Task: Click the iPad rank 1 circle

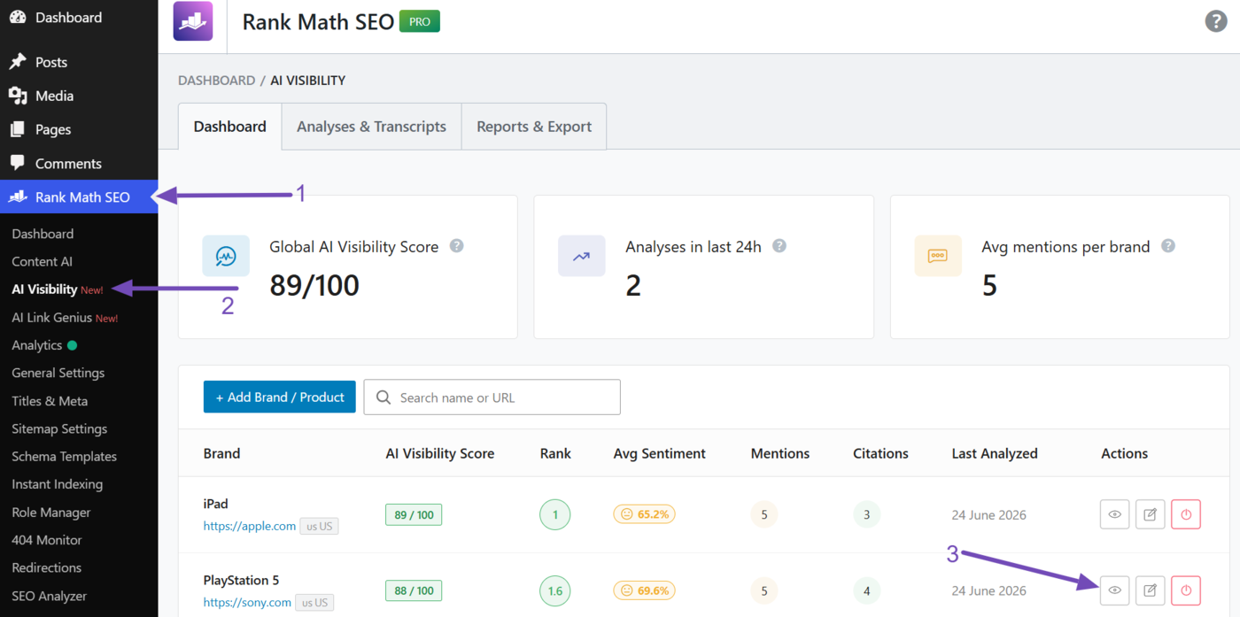Action: [555, 514]
